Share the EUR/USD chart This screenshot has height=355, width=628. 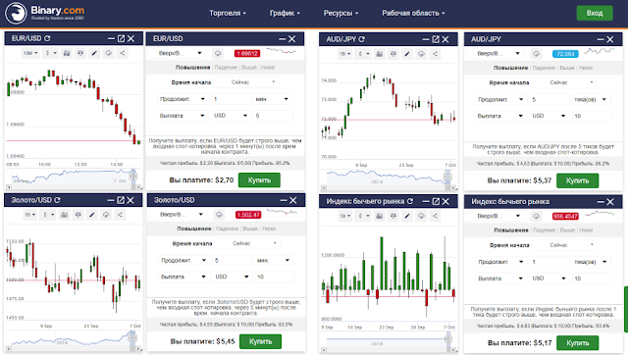122,53
